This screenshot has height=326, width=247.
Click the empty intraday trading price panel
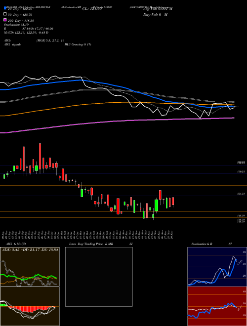coord(99,277)
